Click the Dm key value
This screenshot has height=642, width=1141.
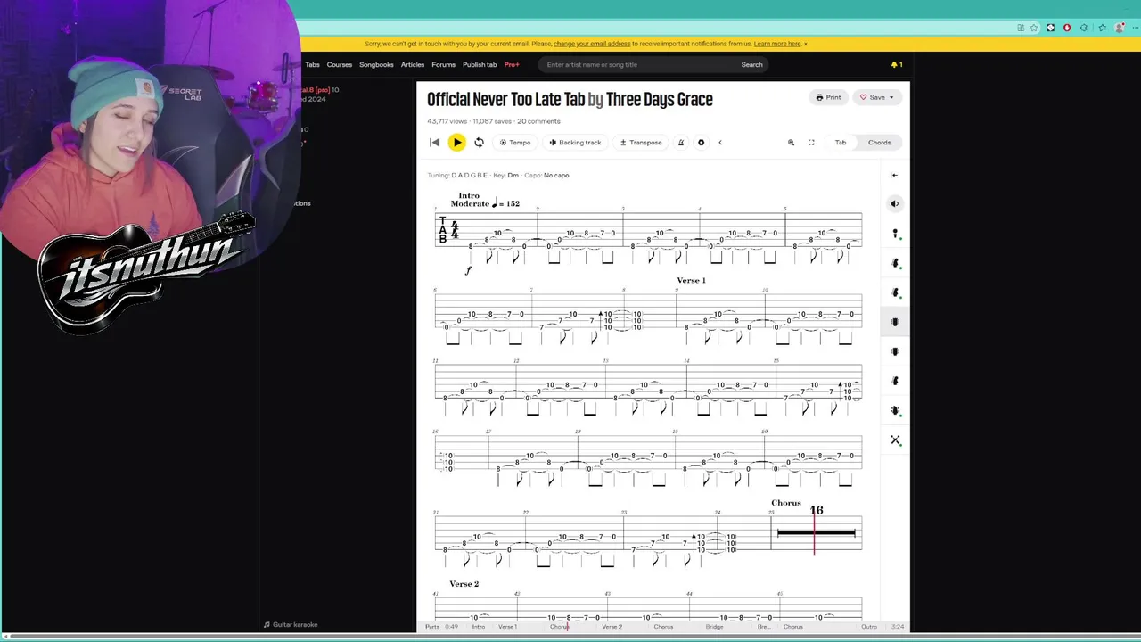tap(513, 175)
